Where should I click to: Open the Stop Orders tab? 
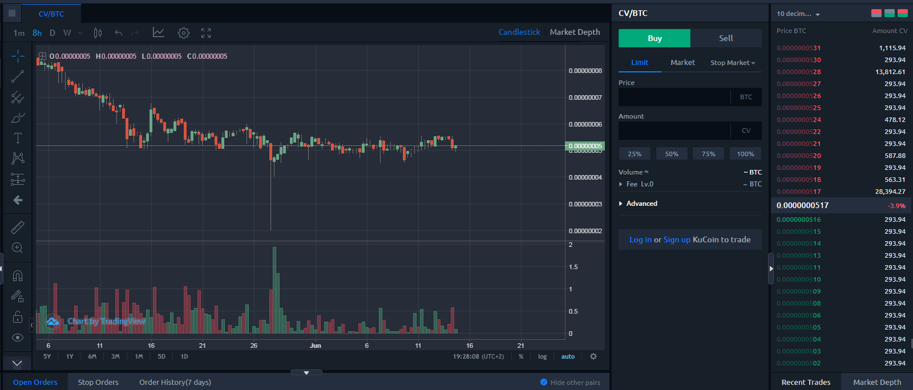[x=98, y=382]
